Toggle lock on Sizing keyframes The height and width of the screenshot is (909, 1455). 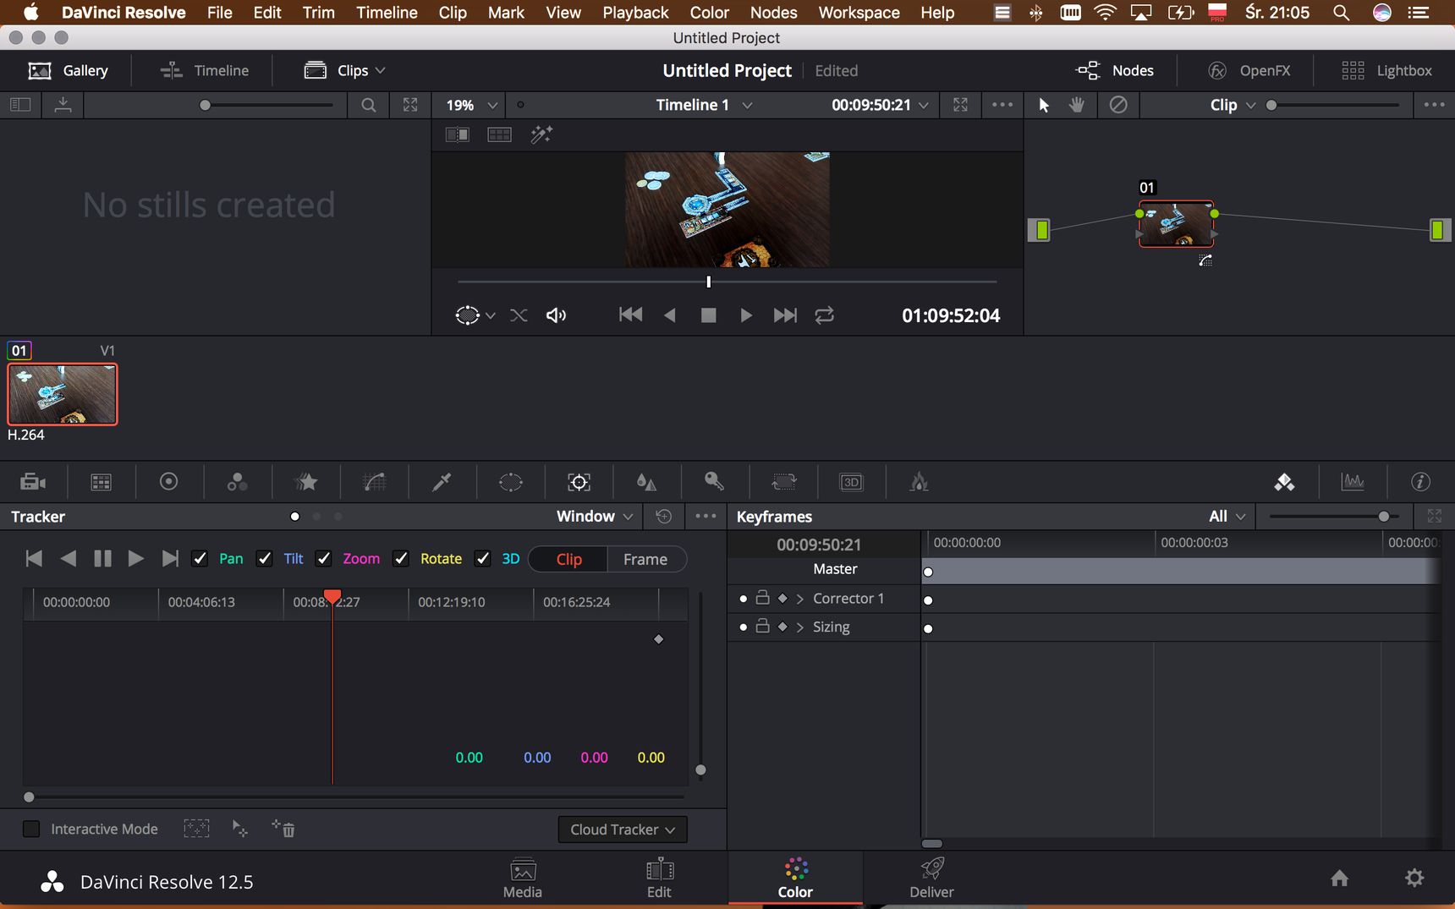(x=762, y=627)
